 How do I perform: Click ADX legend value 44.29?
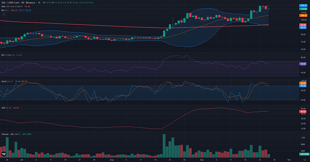pos(16,108)
